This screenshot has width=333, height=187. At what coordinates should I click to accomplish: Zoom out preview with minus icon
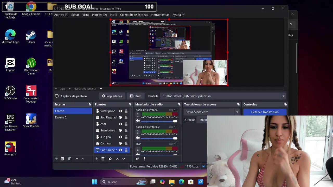click(56, 89)
